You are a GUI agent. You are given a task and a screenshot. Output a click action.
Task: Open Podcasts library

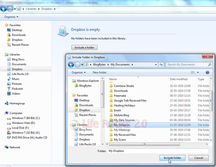[17, 89]
